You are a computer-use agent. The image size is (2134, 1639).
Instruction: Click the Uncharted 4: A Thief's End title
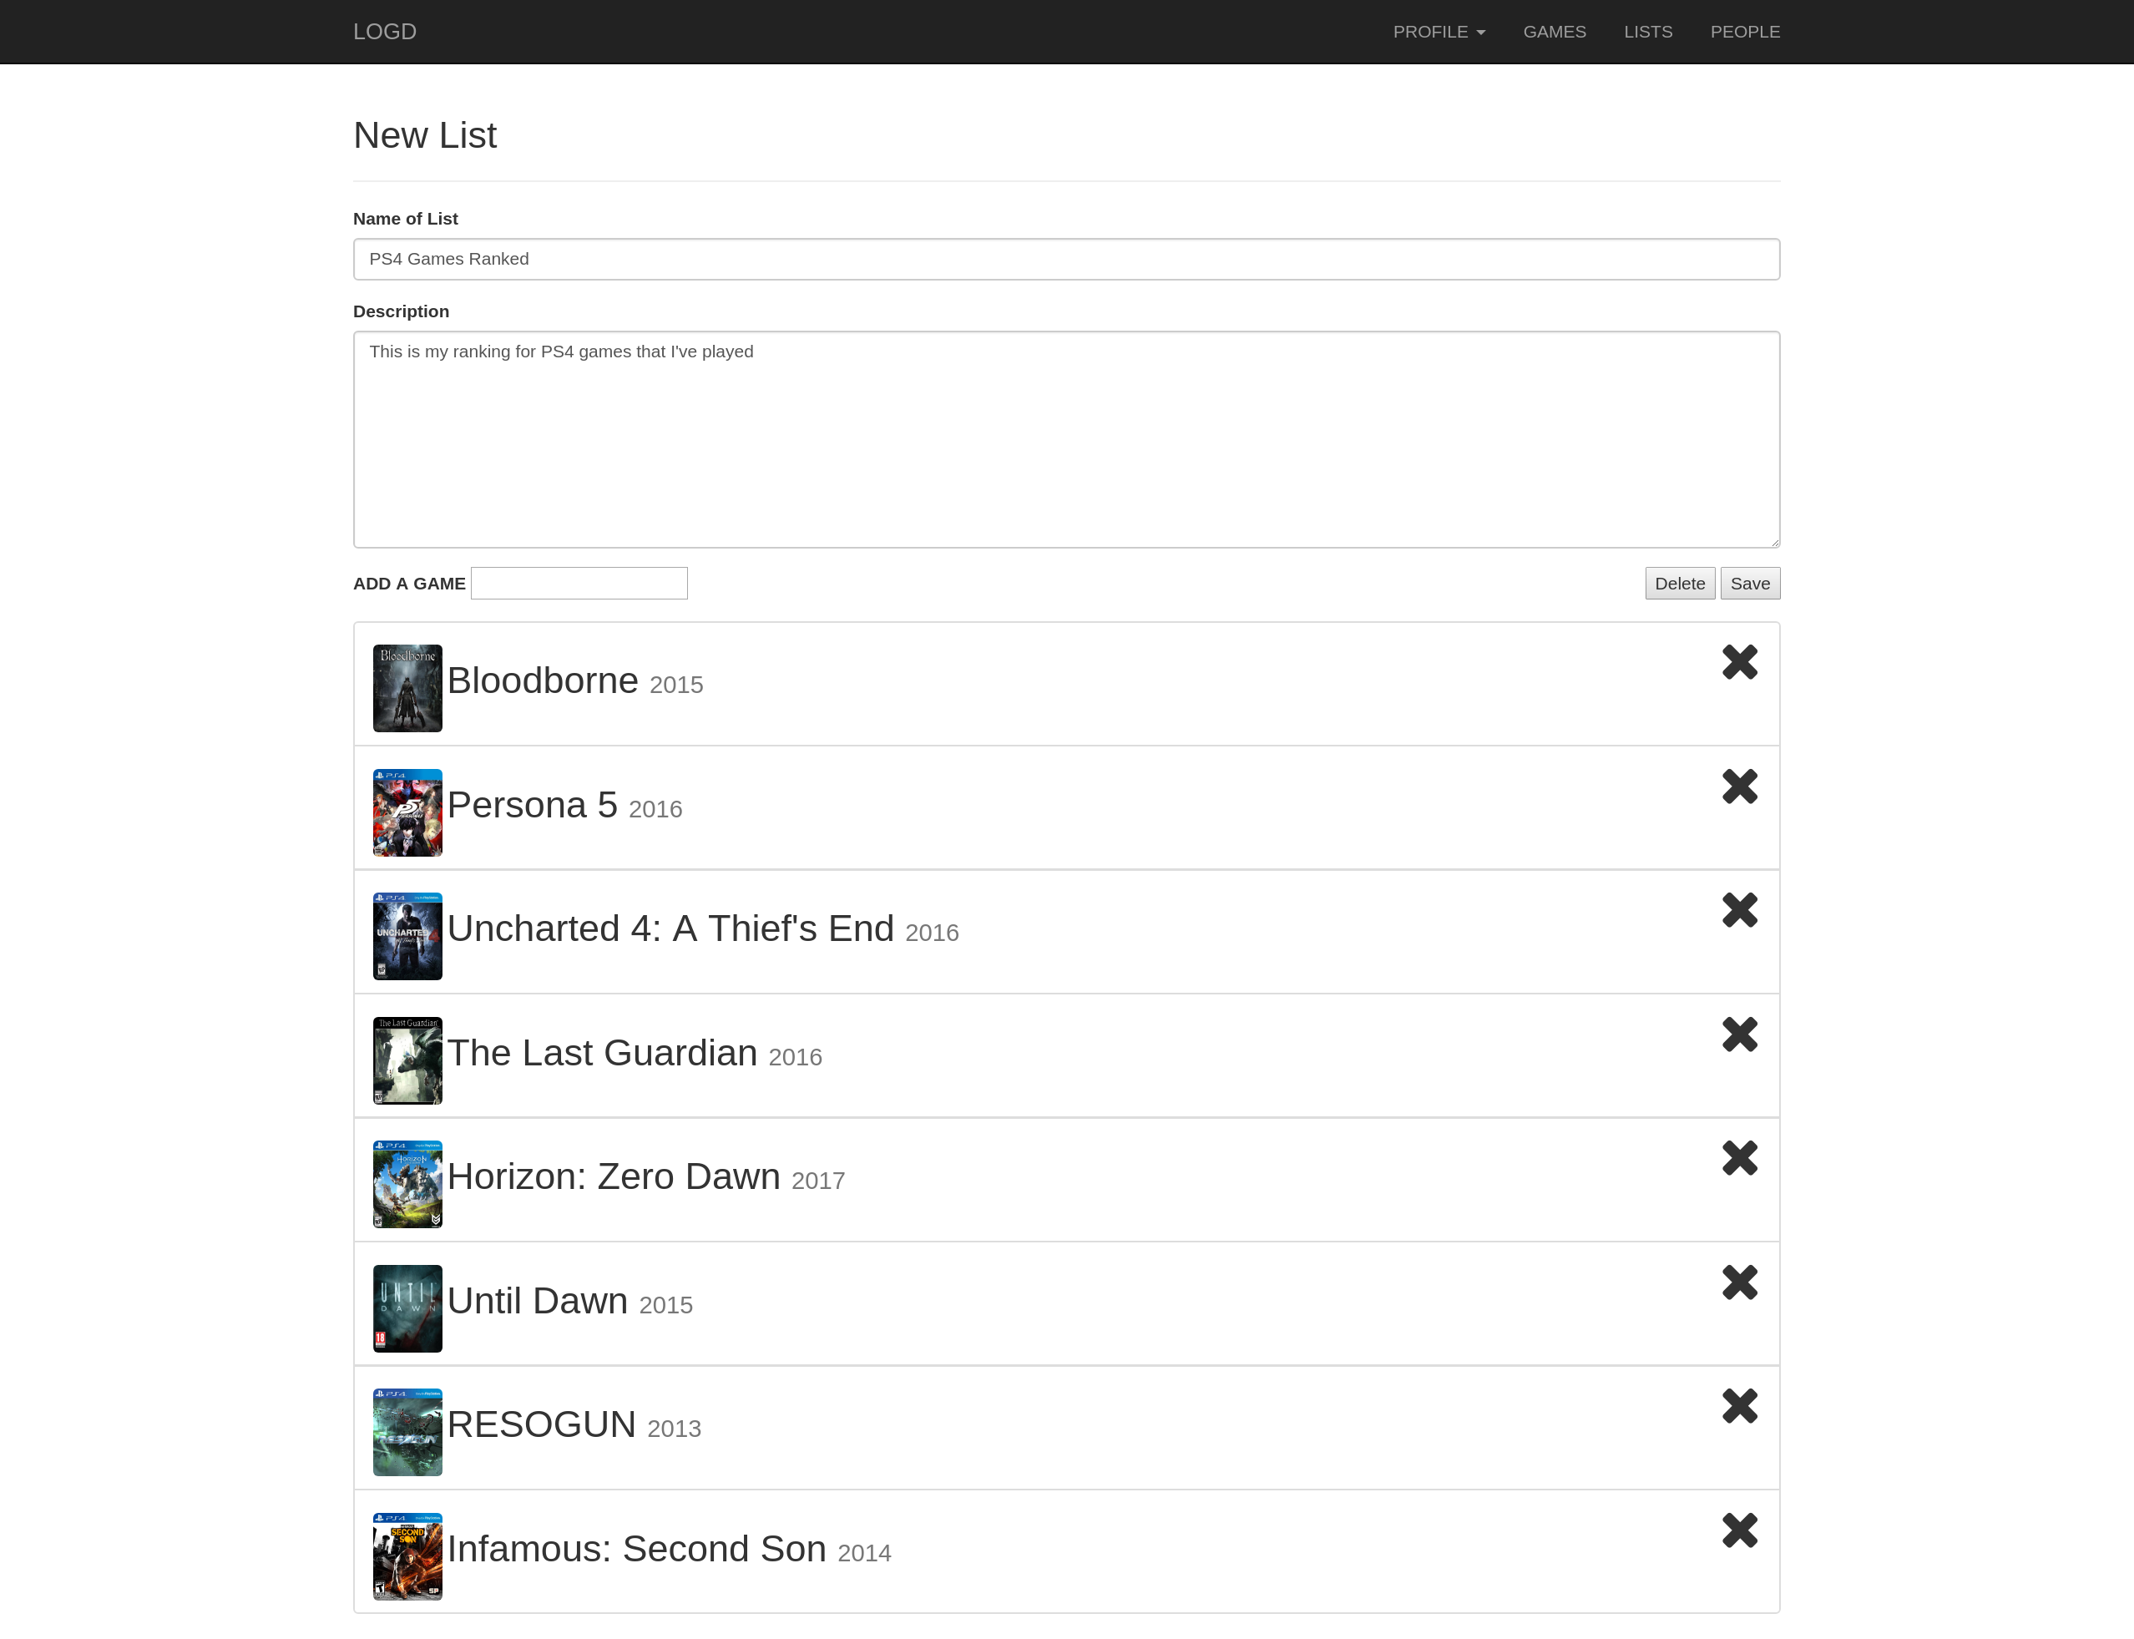671,928
